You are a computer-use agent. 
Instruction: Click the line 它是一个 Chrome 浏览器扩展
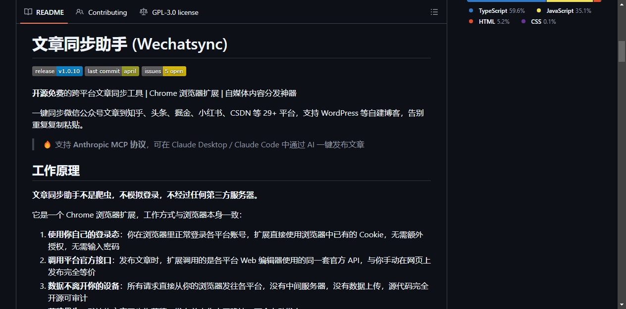click(137, 215)
